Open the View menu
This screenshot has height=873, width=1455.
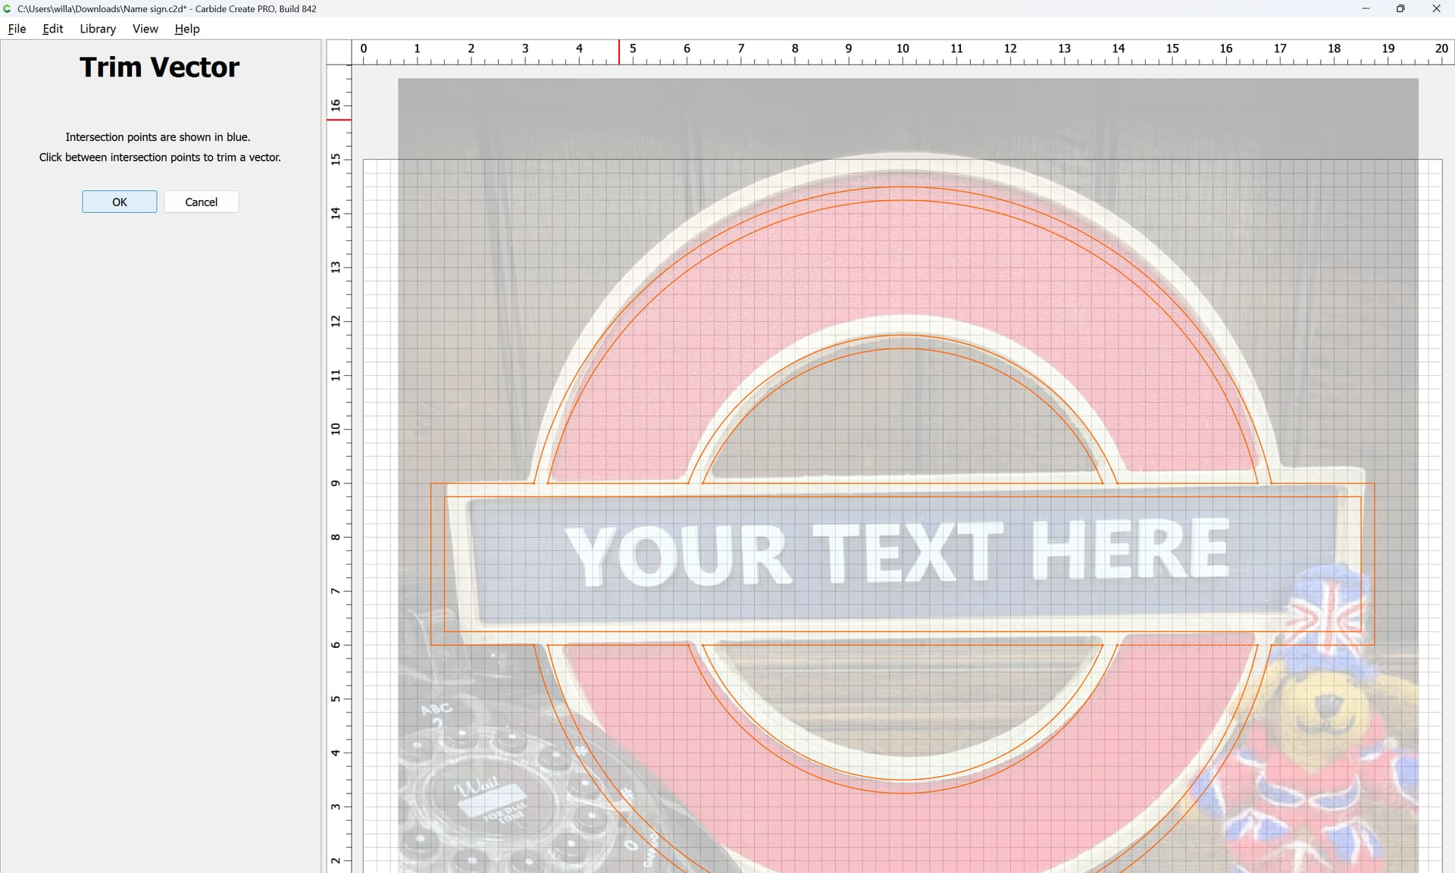[x=145, y=29]
